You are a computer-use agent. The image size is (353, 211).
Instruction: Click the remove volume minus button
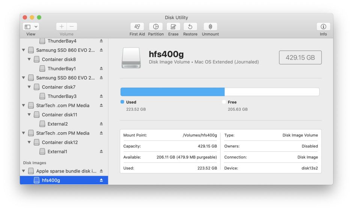click(x=72, y=27)
